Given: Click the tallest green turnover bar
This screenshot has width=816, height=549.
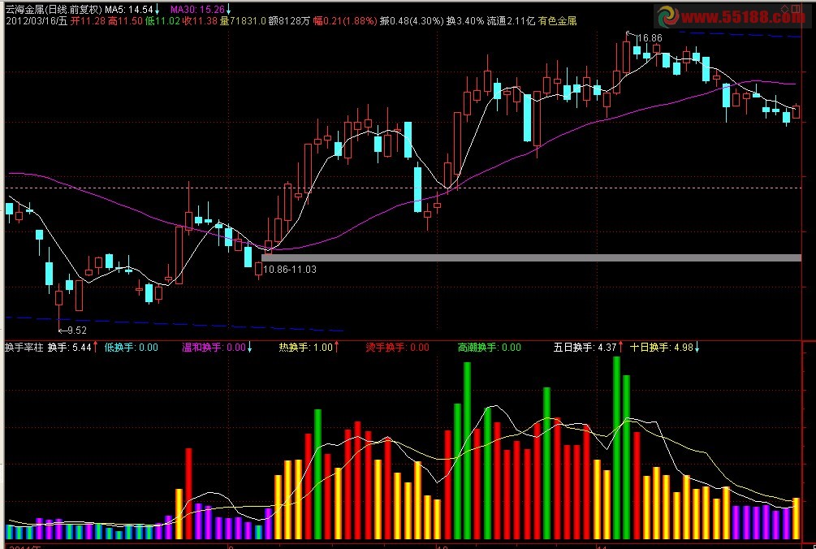Looking at the screenshot, I should click(617, 447).
